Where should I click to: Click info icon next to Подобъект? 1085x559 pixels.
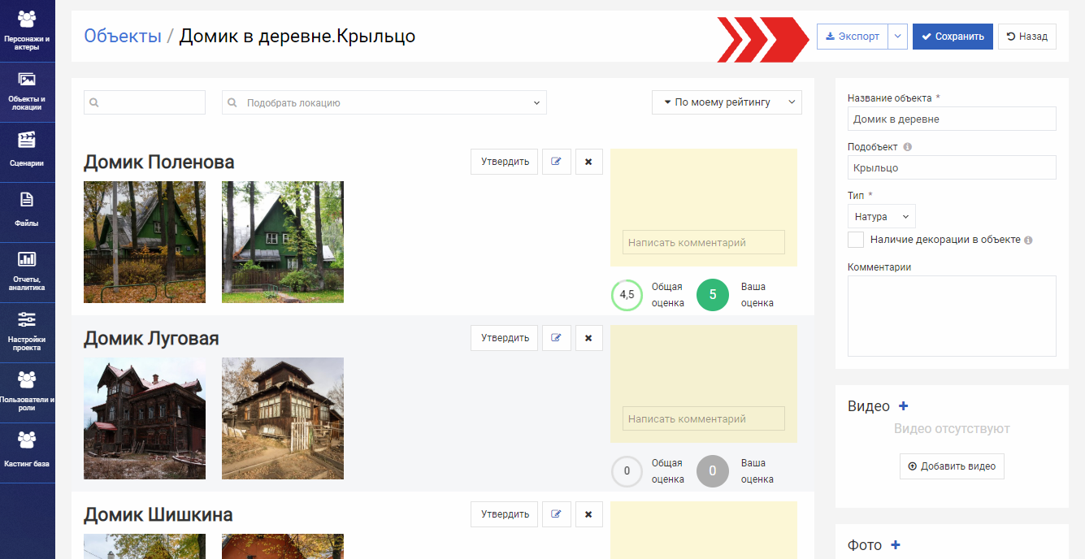(x=907, y=147)
